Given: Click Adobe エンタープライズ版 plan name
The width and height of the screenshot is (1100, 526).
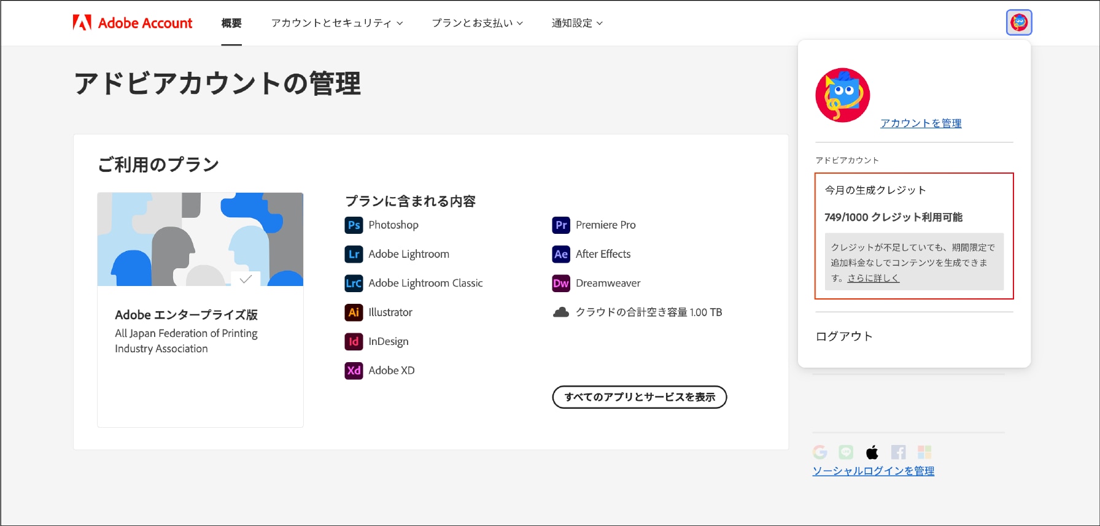Looking at the screenshot, I should pos(186,315).
